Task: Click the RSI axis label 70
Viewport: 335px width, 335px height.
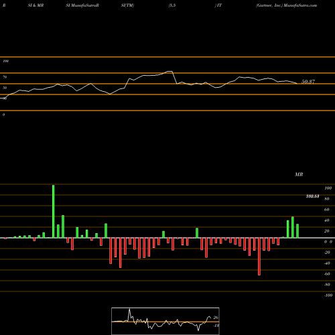Action: [5, 77]
